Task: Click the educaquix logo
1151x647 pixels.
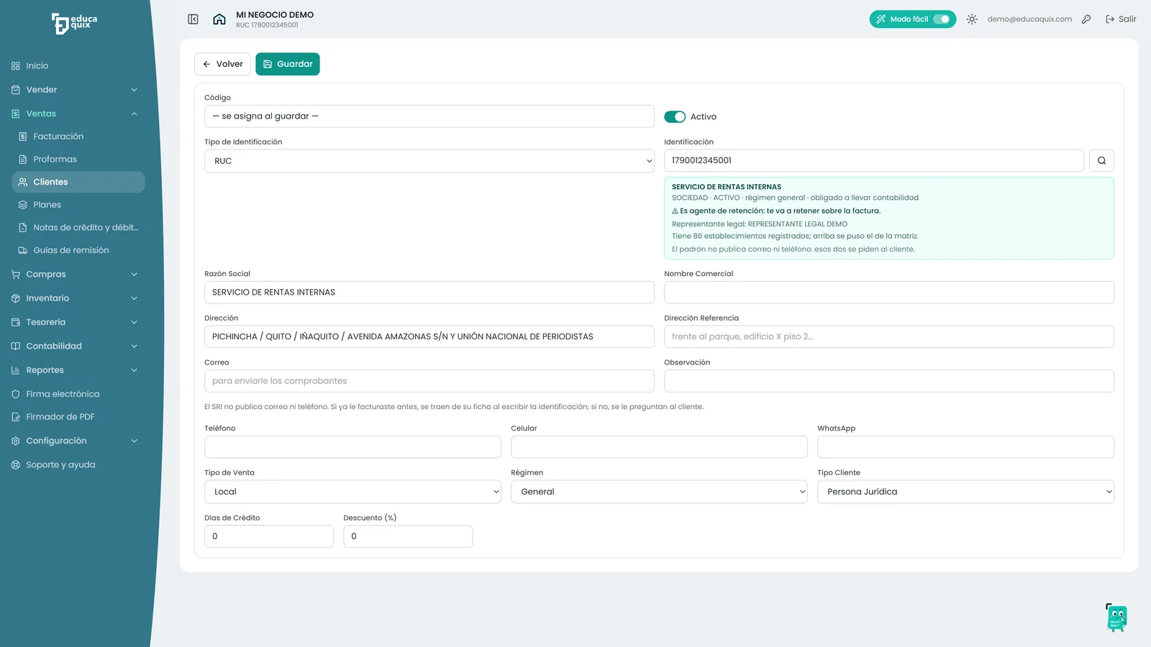Action: point(74,23)
